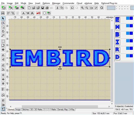Activate the rotate tool in left toolbar
Image resolution: width=134 pixels, height=115 pixels.
[x=3, y=31]
